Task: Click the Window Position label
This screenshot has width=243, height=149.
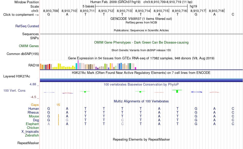Action: tap(27, 2)
